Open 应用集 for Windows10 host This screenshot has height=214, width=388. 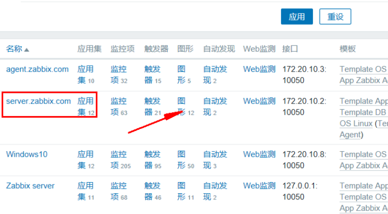click(86, 160)
